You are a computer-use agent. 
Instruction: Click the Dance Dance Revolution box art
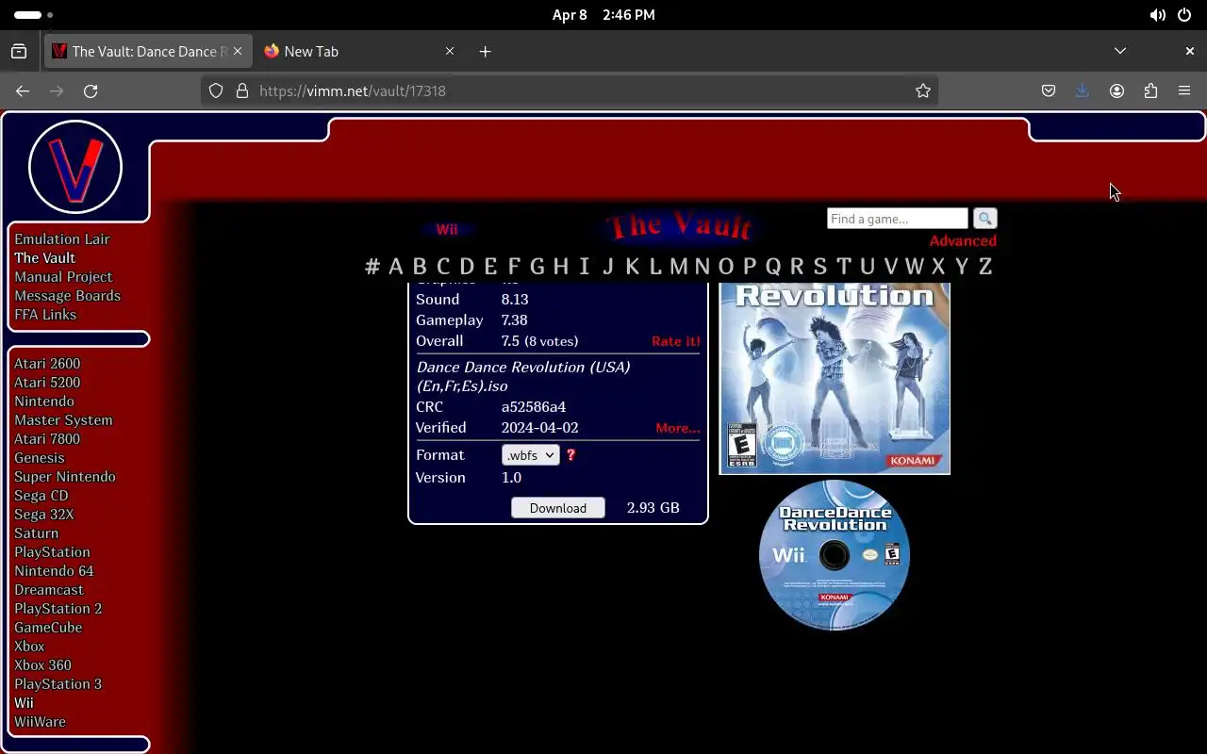click(x=835, y=378)
